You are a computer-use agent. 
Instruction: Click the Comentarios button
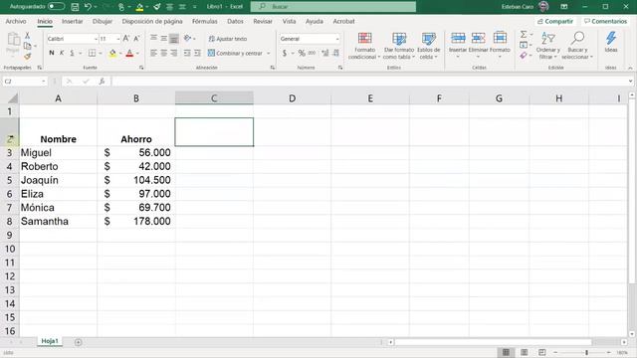click(606, 21)
